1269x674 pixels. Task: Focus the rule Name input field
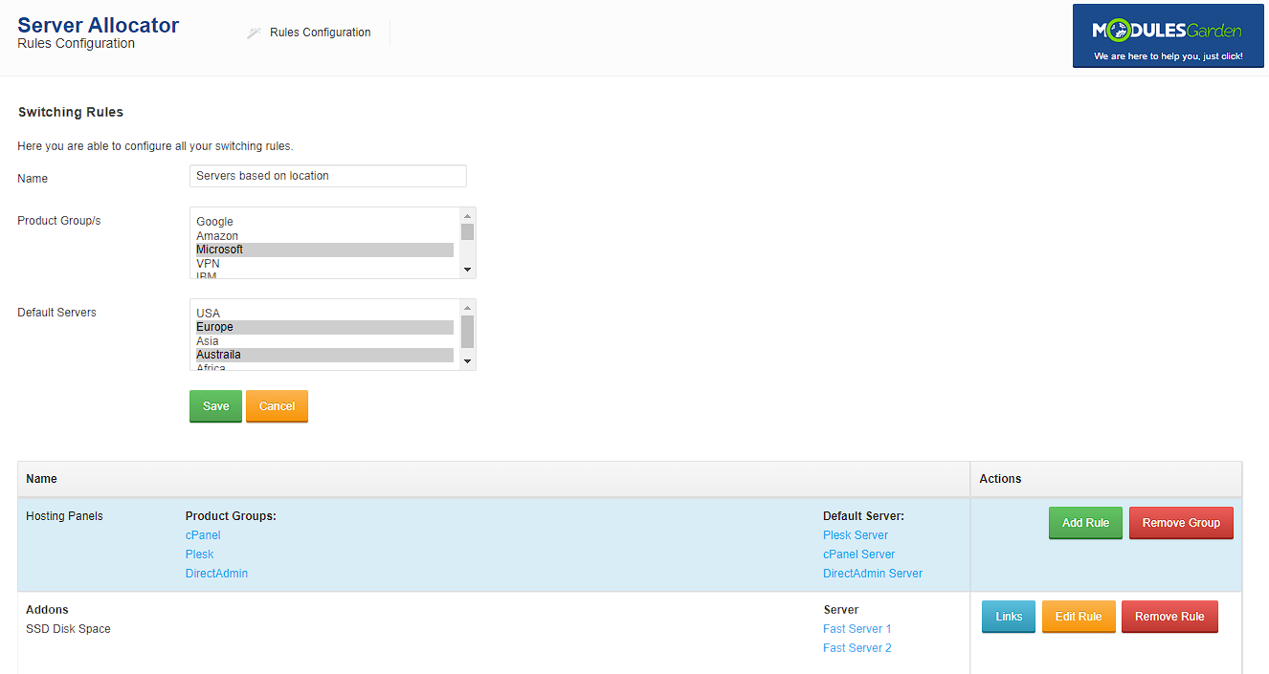coord(328,176)
